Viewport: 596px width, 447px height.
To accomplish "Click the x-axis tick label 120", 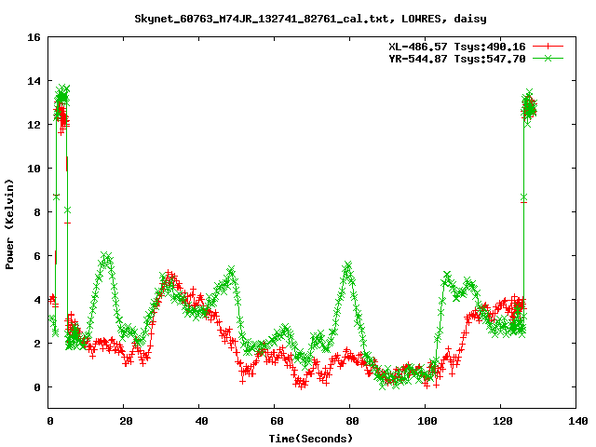I will coord(503,421).
